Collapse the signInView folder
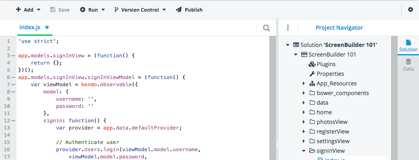 [x=303, y=151]
